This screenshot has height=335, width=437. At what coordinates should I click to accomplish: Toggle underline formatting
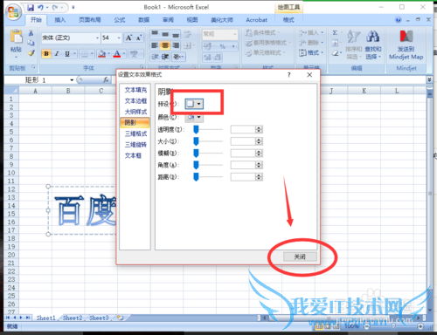coord(67,54)
